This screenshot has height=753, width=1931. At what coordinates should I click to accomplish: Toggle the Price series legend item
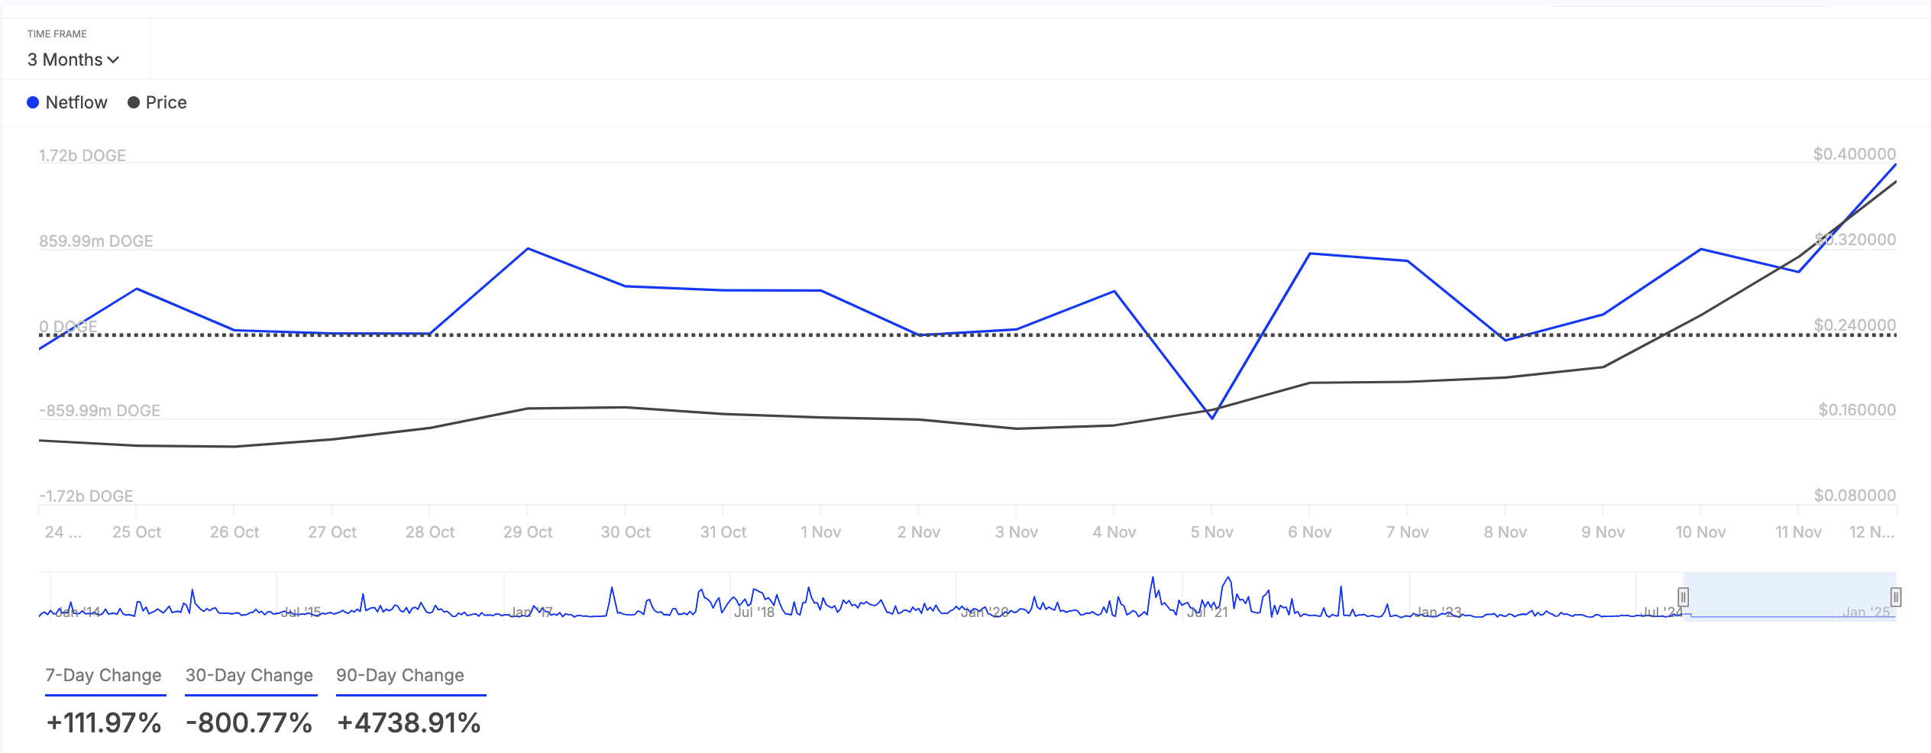pos(157,102)
